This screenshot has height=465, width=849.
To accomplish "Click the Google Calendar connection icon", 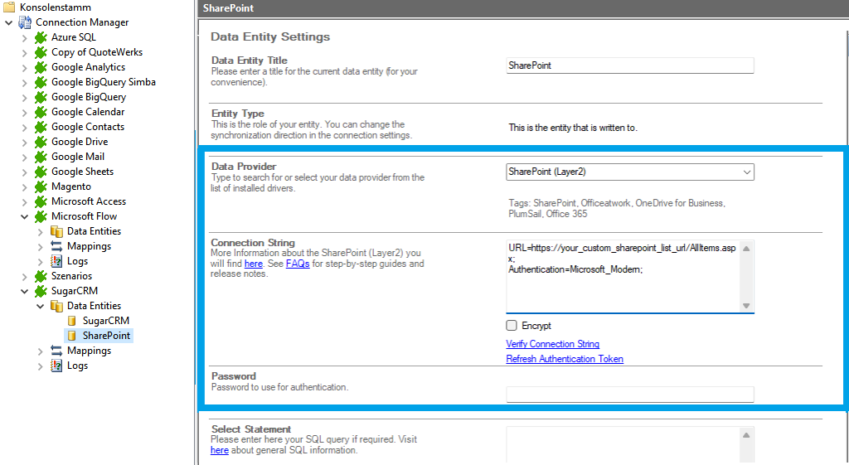I will click(x=41, y=112).
